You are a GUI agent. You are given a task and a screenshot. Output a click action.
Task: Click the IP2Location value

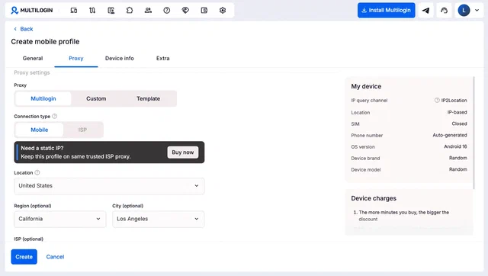(454, 101)
